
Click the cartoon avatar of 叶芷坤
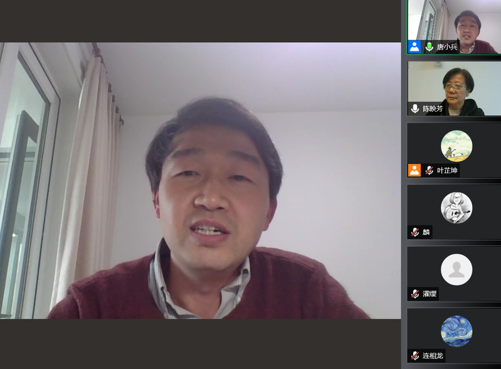click(456, 146)
